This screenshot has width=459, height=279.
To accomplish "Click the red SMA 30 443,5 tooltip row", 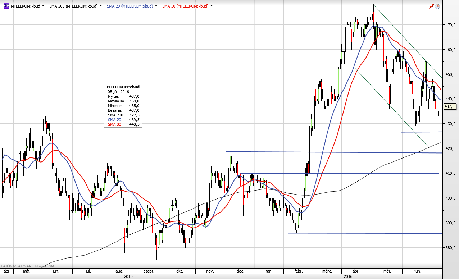I will 123,124.
